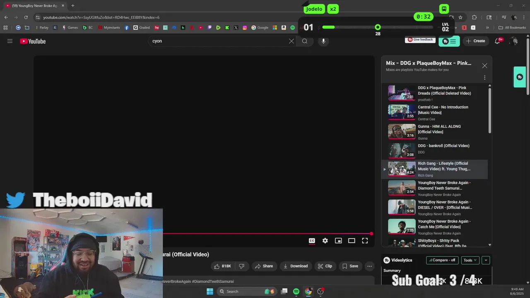Save the video to a playlist
The height and width of the screenshot is (298, 530).
click(x=350, y=266)
